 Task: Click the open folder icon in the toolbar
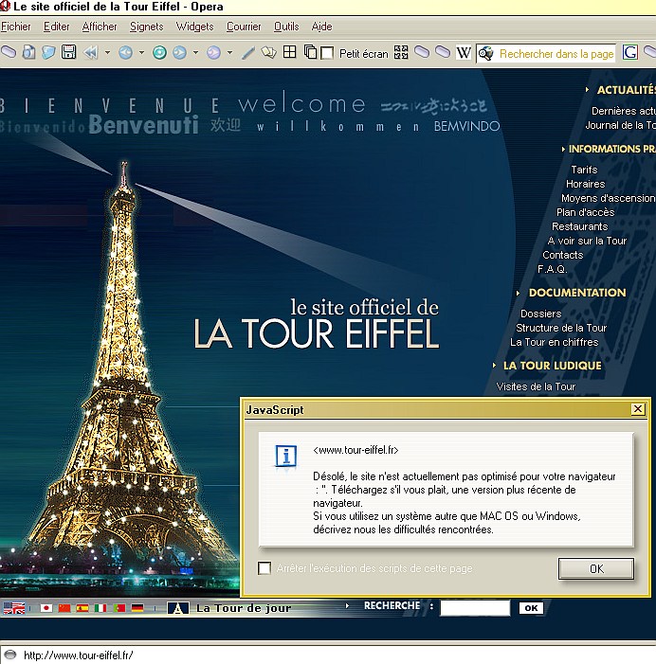click(48, 52)
